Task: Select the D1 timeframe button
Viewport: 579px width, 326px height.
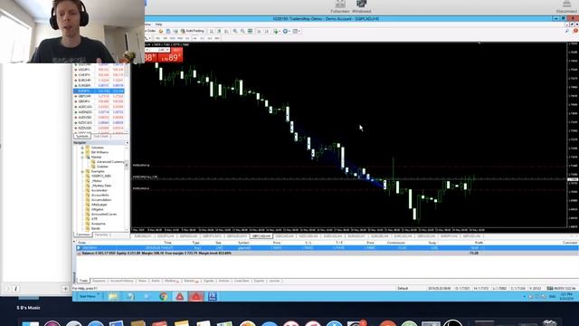Action: [x=203, y=38]
